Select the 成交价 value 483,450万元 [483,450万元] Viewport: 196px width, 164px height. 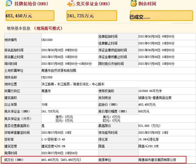coord(61,160)
